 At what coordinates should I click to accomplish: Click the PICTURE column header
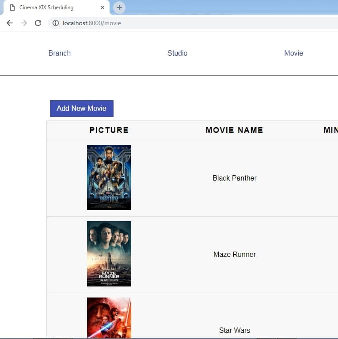point(109,130)
